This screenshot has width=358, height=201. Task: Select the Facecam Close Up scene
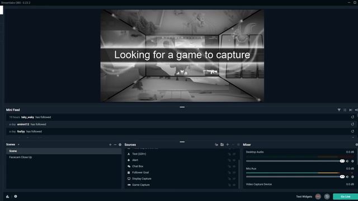pos(64,157)
